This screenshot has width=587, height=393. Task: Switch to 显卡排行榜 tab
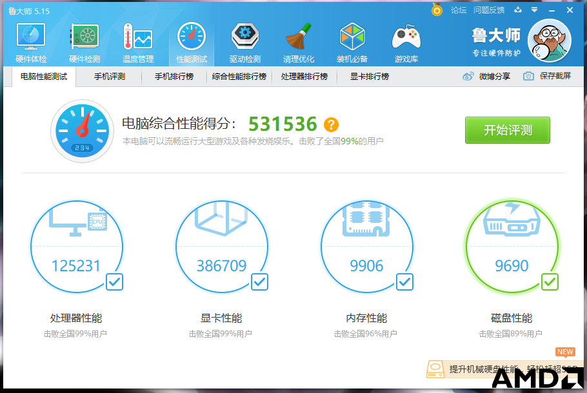click(370, 77)
